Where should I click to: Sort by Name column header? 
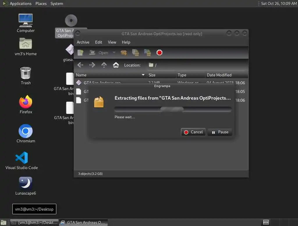point(110,75)
